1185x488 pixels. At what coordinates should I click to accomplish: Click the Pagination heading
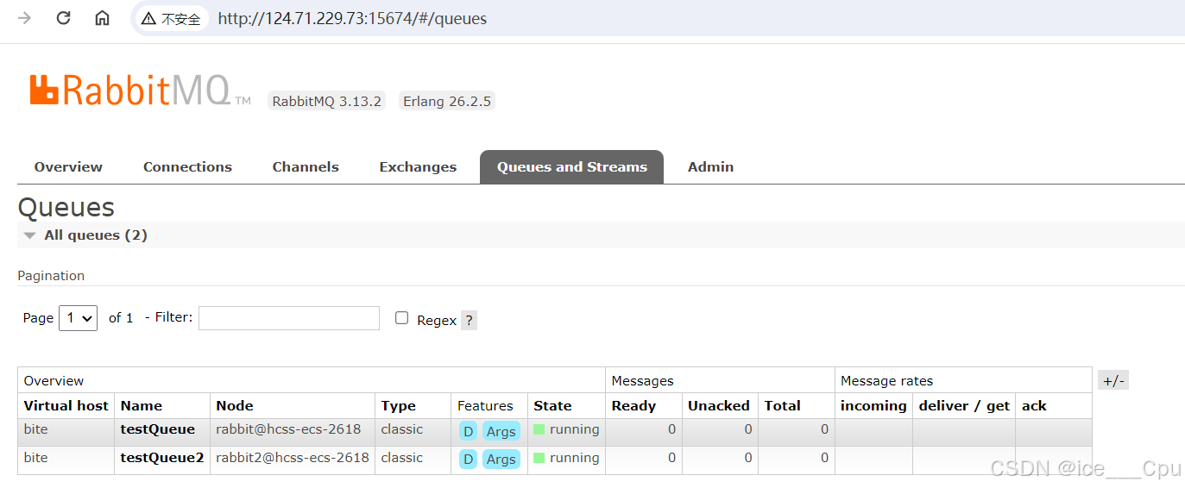click(x=51, y=276)
